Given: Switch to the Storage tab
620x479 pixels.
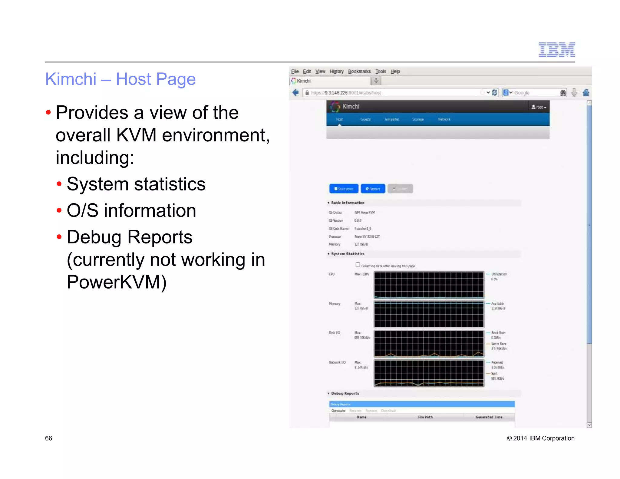Looking at the screenshot, I should click(x=418, y=119).
